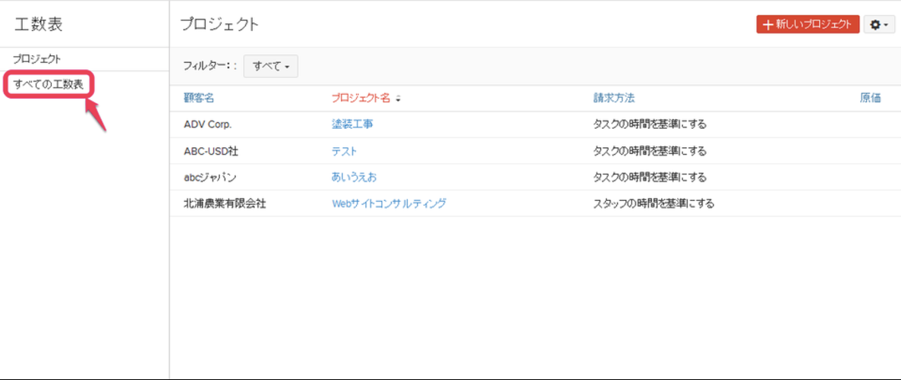
Task: Open the あいうえお project link
Action: tap(354, 177)
